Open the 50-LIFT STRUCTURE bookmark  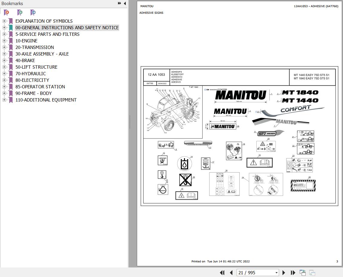pyautogui.click(x=36, y=67)
